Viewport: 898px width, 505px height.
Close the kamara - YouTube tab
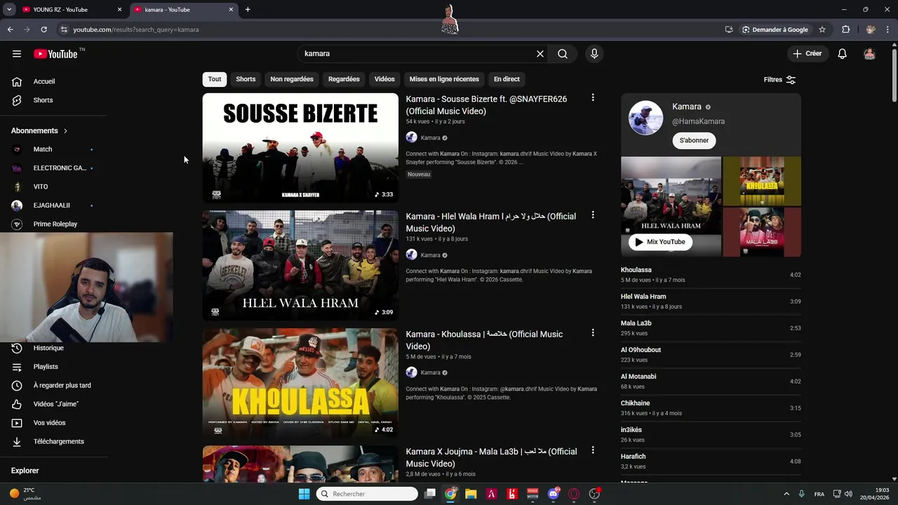(x=231, y=10)
